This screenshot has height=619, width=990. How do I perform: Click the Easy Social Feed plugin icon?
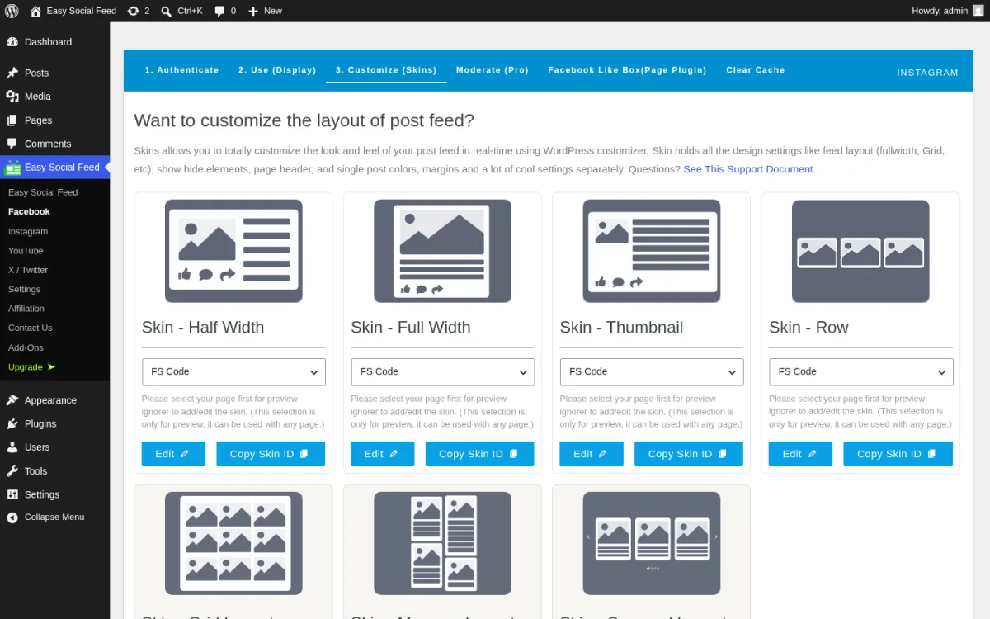tap(12, 168)
